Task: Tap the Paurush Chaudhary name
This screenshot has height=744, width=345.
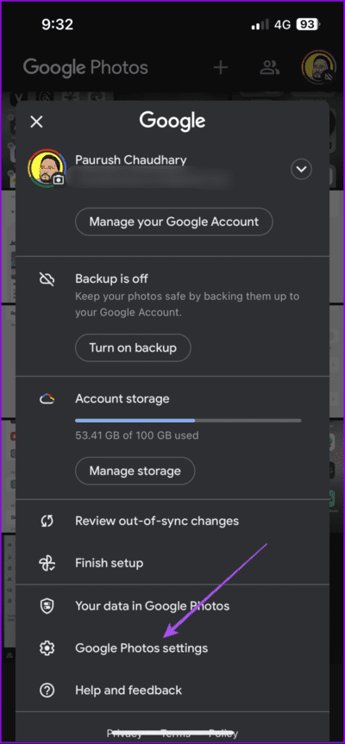Action: pos(130,159)
